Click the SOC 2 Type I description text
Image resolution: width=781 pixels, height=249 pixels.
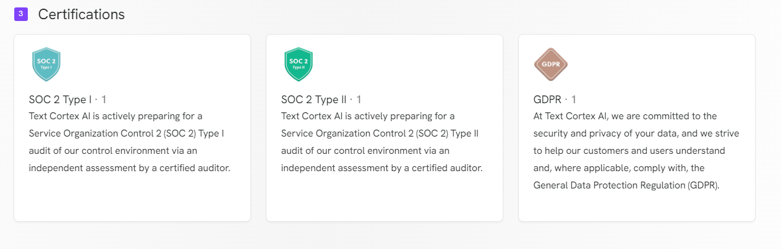[x=130, y=142]
